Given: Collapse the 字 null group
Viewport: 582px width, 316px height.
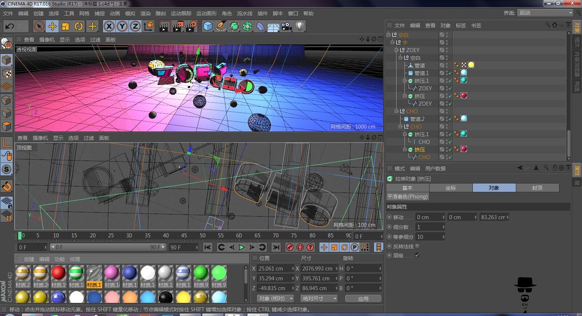Looking at the screenshot, I should click(x=393, y=42).
